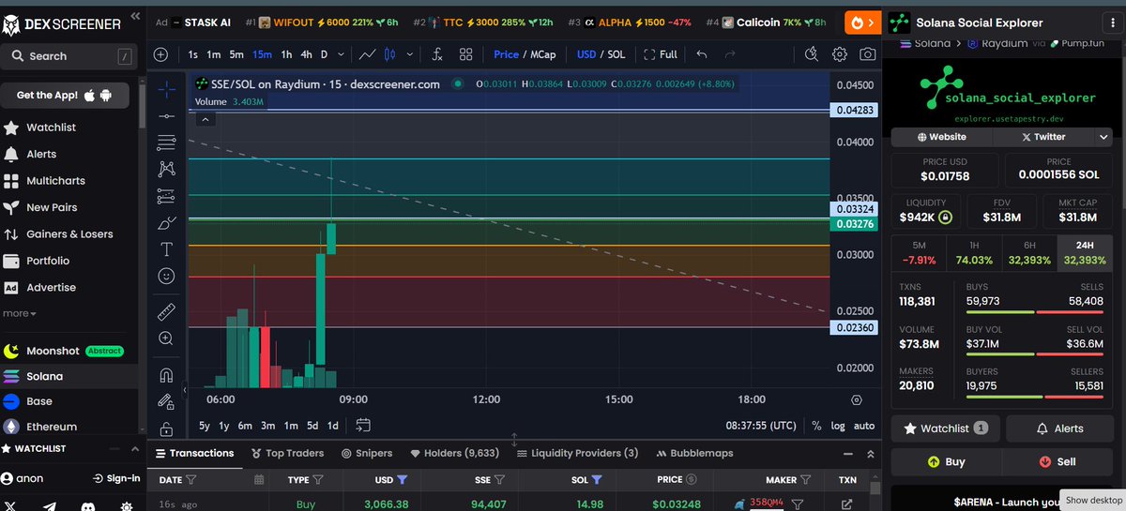Select the brush drawing tool
This screenshot has width=1126, height=511.
point(166,222)
